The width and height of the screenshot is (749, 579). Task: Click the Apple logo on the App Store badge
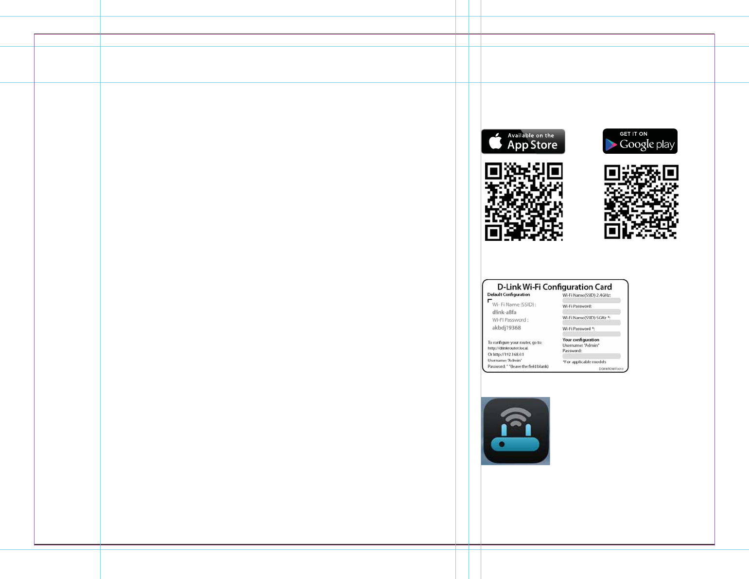[495, 141]
